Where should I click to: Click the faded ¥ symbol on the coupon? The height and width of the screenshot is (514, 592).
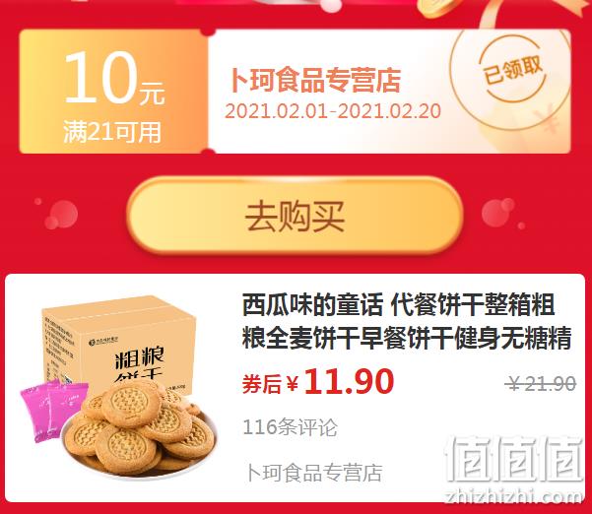click(x=550, y=119)
